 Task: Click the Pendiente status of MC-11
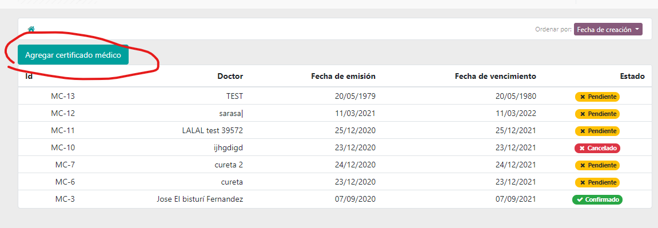[x=597, y=131]
